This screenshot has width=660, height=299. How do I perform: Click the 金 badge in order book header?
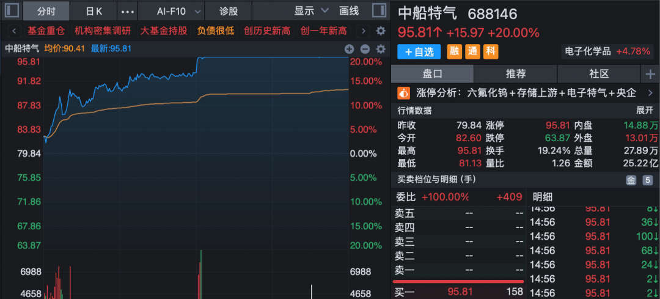pos(631,180)
